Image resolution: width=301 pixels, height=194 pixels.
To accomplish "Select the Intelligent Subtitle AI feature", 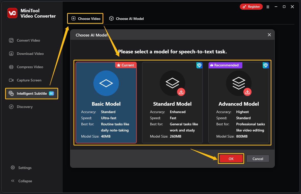I will pos(31,93).
